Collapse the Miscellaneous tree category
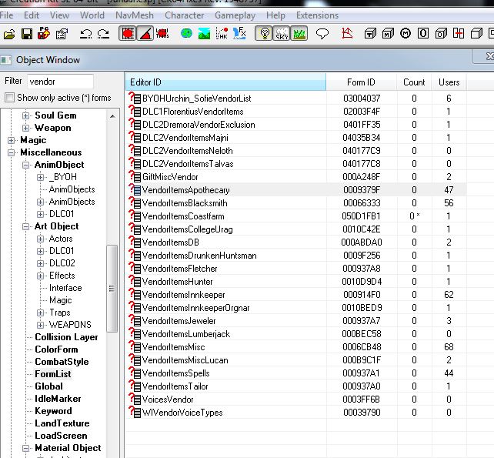494x458 pixels. pos(12,152)
